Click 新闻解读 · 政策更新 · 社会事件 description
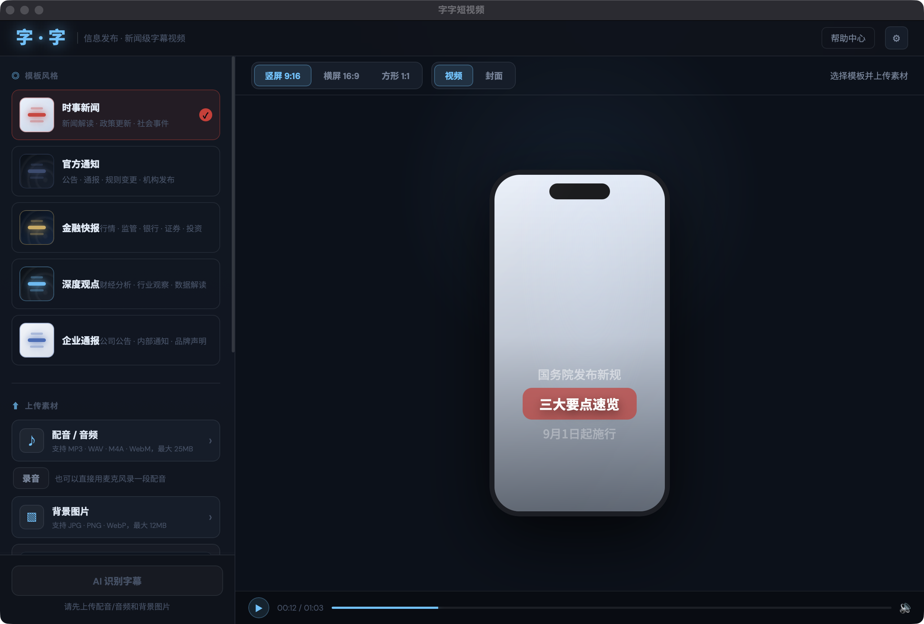This screenshot has width=924, height=624. [x=115, y=123]
